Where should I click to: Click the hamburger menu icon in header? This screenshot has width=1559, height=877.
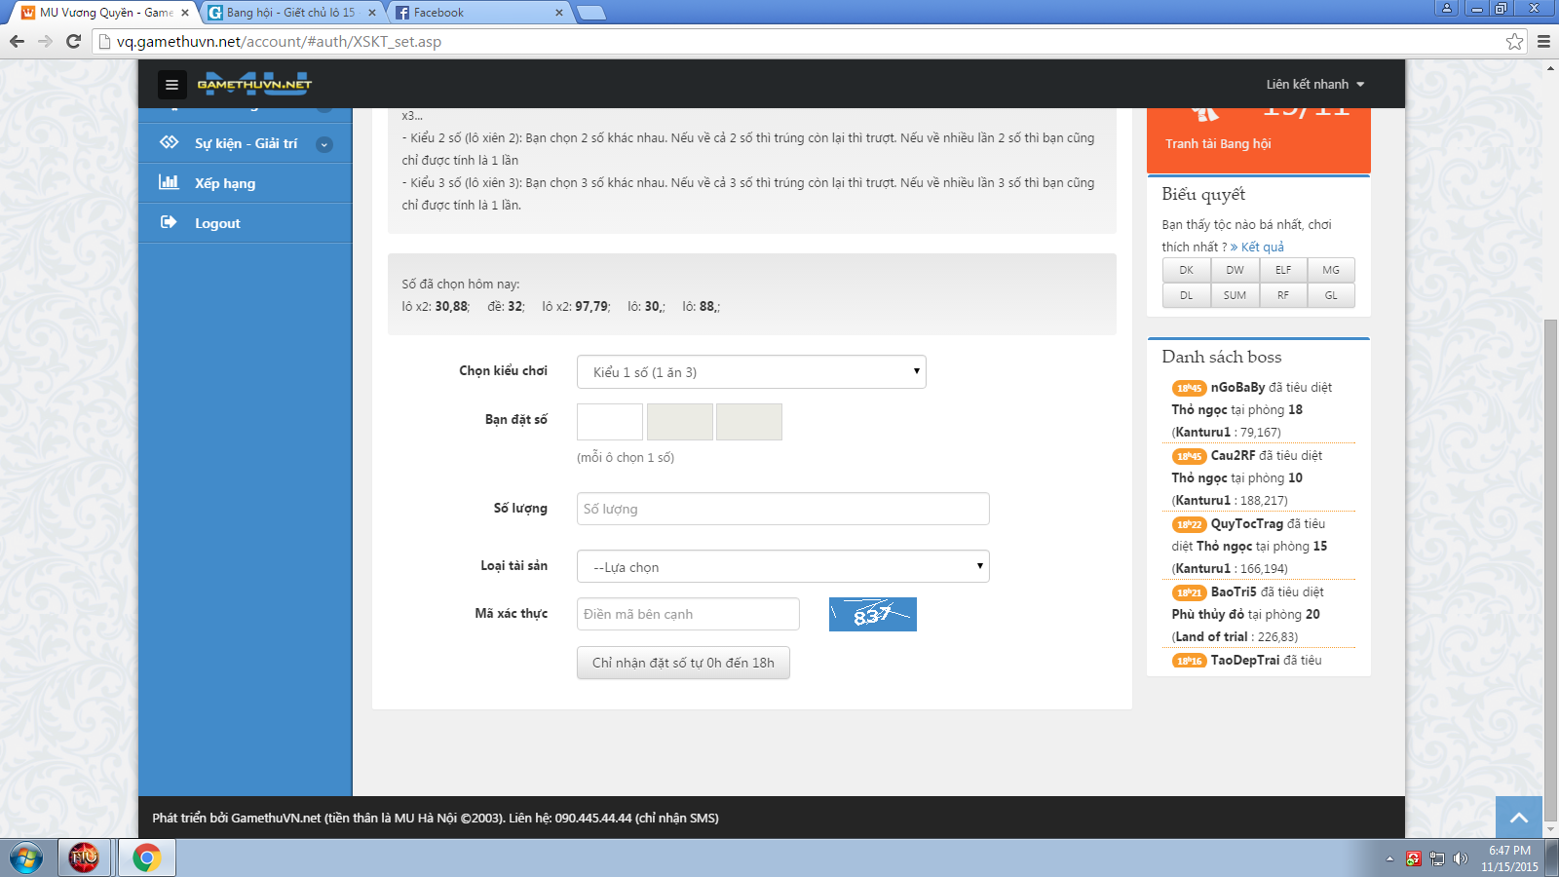pyautogui.click(x=171, y=85)
